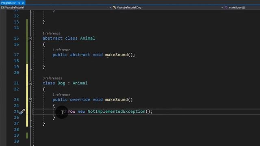This screenshot has width=260, height=146.
Task: Click 'makeSound' on line 17
Action: (117, 55)
